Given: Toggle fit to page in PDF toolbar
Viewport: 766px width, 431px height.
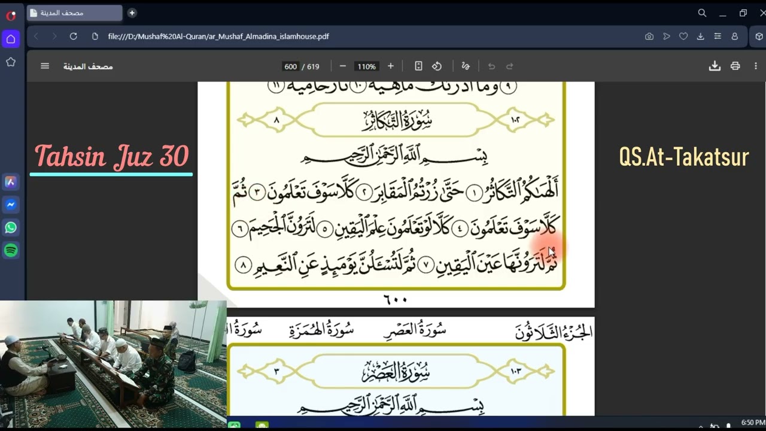Looking at the screenshot, I should (418, 66).
